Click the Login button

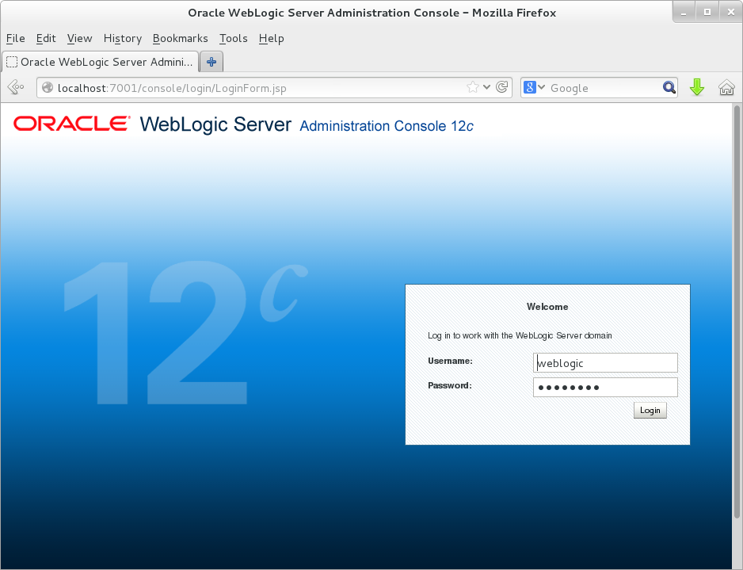(650, 410)
